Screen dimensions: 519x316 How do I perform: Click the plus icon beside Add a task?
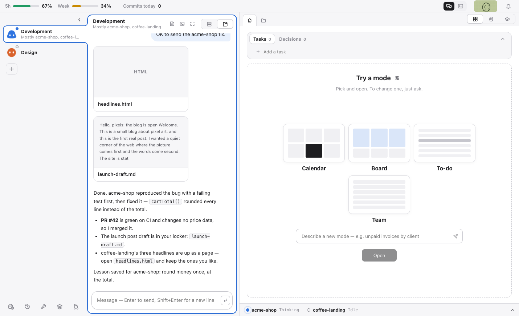pyautogui.click(x=258, y=52)
